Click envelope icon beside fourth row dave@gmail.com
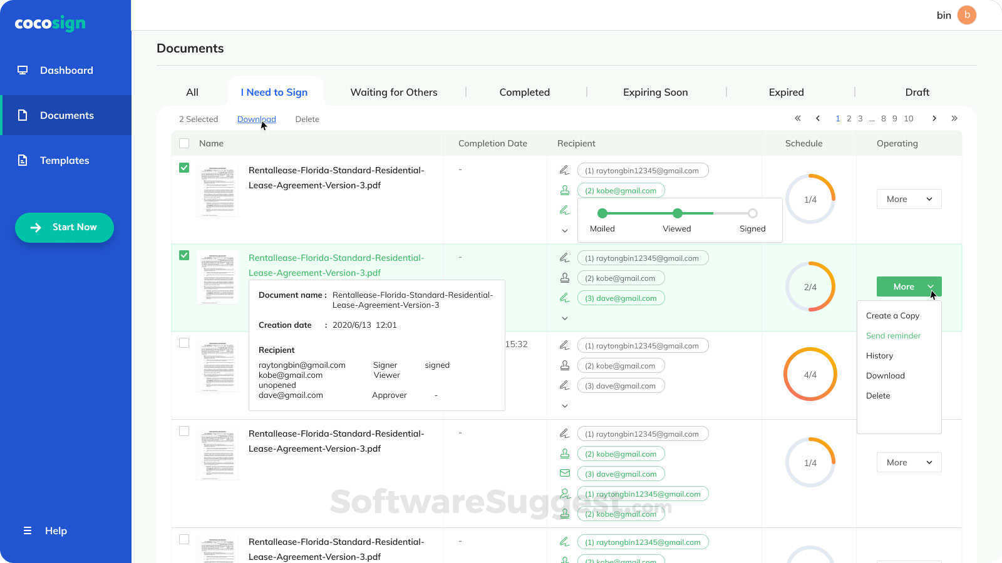Viewport: 1002px width, 563px height. (564, 474)
